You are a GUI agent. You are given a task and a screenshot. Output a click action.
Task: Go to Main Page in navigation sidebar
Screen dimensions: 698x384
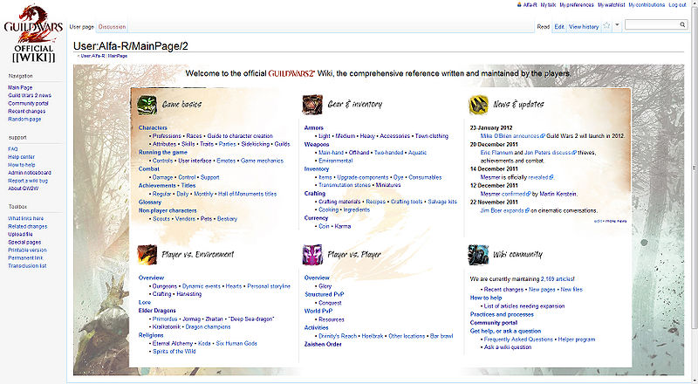point(20,88)
